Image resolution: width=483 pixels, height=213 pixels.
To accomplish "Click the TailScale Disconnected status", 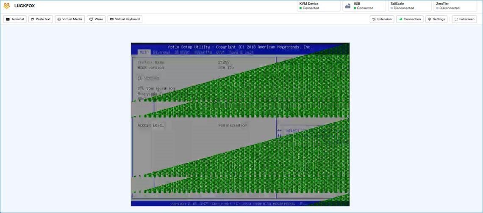I will pos(410,6).
